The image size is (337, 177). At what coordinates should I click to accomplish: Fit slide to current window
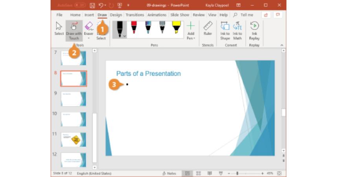click(x=279, y=173)
